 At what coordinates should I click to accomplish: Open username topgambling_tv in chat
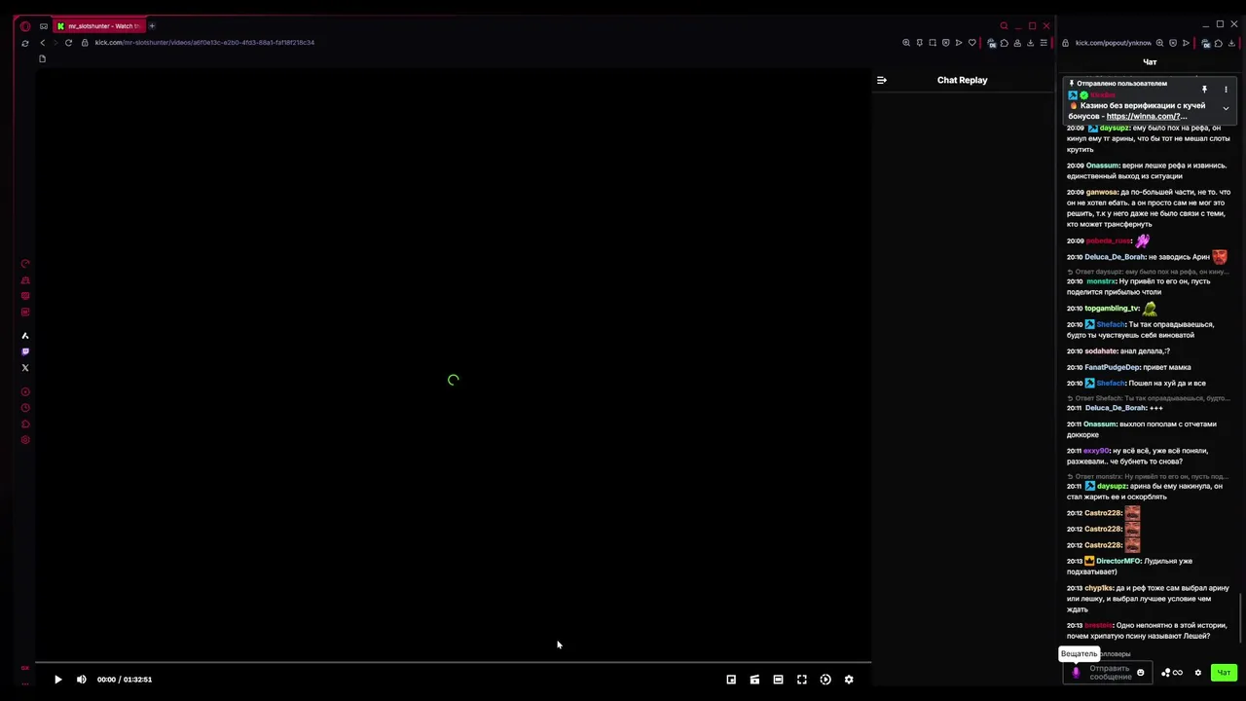(x=1112, y=308)
